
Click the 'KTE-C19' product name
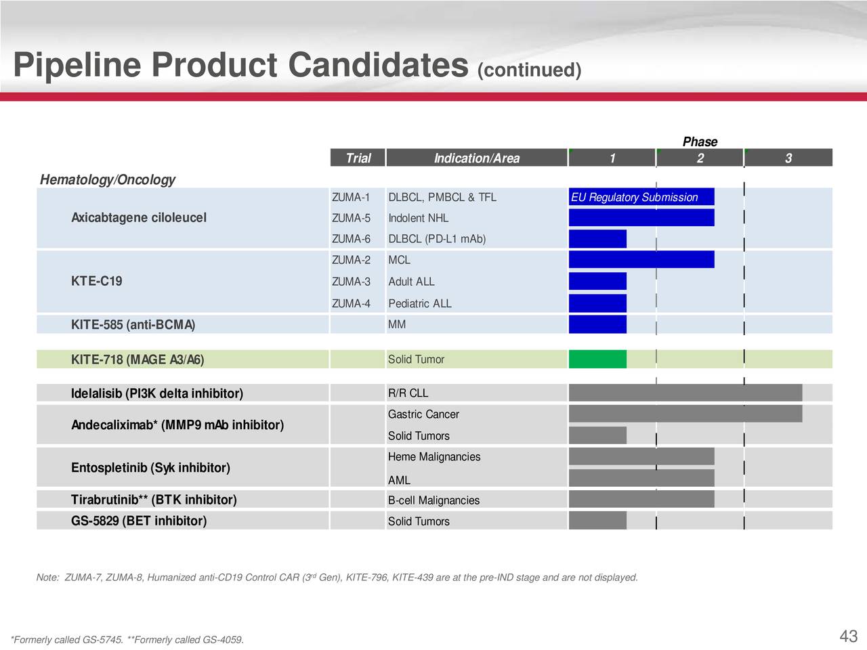pos(96,281)
